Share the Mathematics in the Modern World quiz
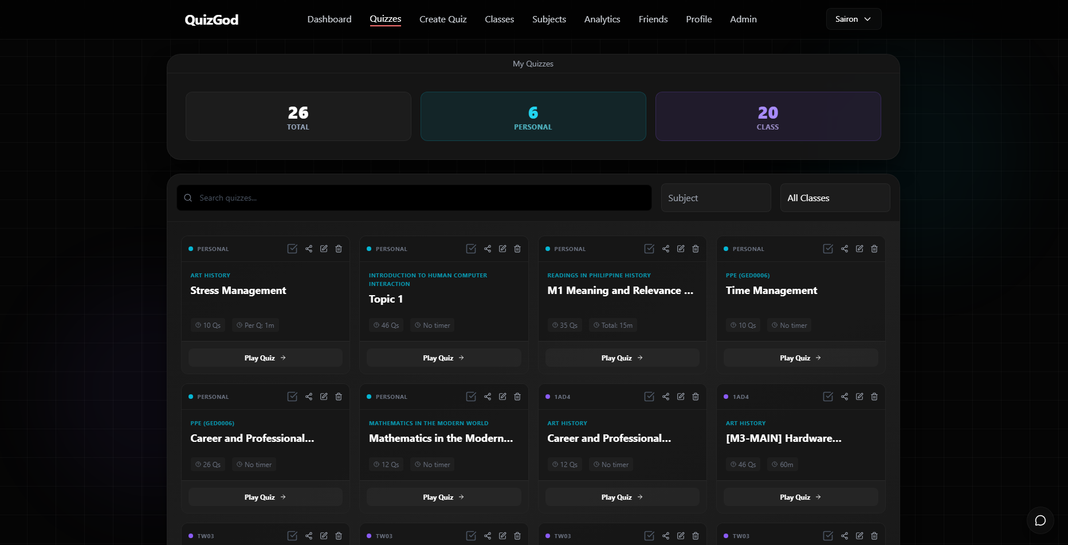This screenshot has height=545, width=1068. (x=487, y=397)
